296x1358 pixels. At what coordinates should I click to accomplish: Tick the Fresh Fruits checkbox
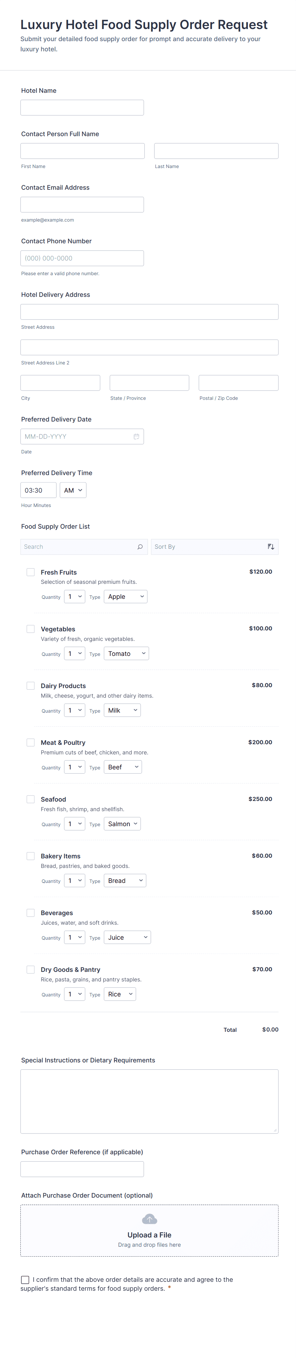coord(31,572)
